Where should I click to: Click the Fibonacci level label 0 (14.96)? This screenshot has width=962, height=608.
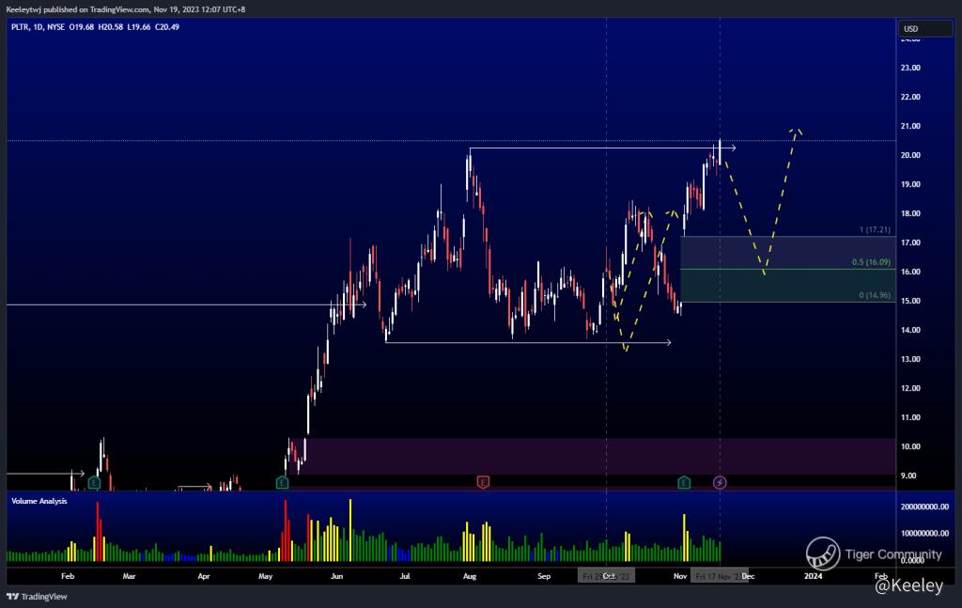(x=875, y=295)
